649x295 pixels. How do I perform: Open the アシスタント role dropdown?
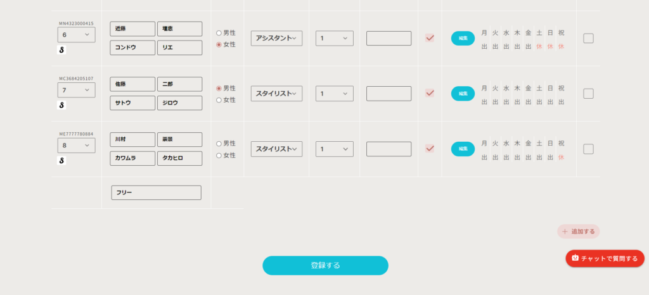point(276,39)
